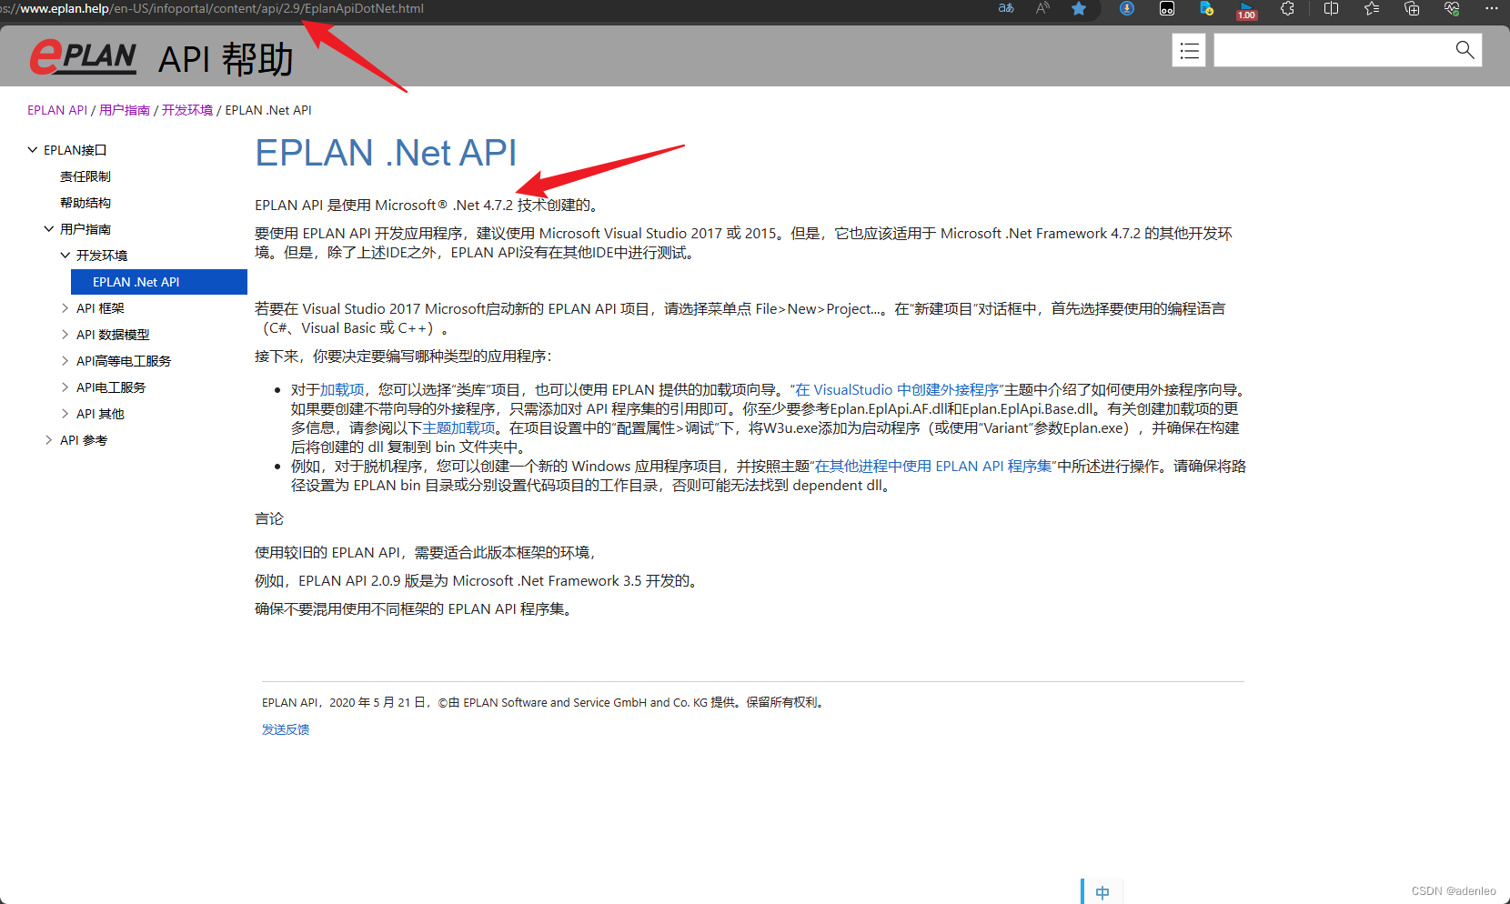Toggle the blue favorite star for this page
The width and height of the screenshot is (1510, 904).
1079,8
